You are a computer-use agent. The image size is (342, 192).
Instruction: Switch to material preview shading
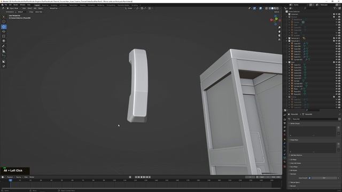(275, 9)
